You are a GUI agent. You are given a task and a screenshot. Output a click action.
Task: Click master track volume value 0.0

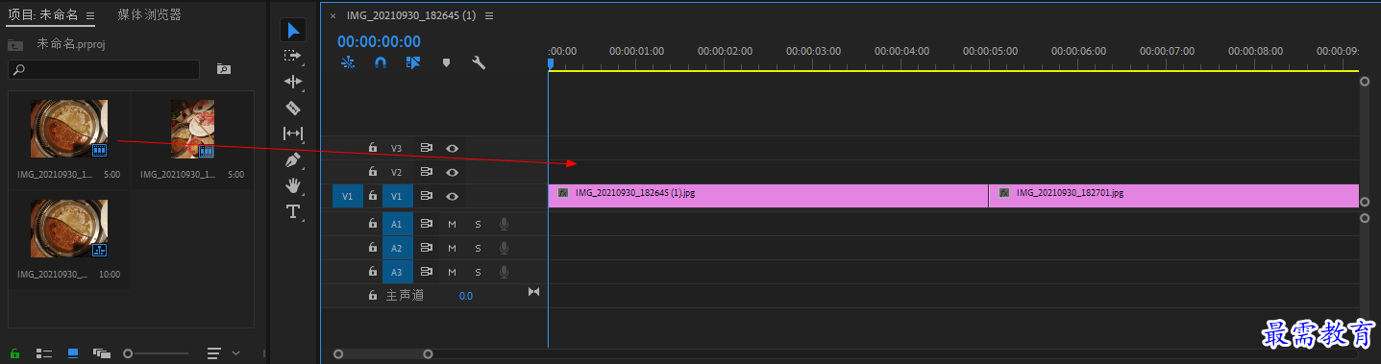[x=465, y=296]
